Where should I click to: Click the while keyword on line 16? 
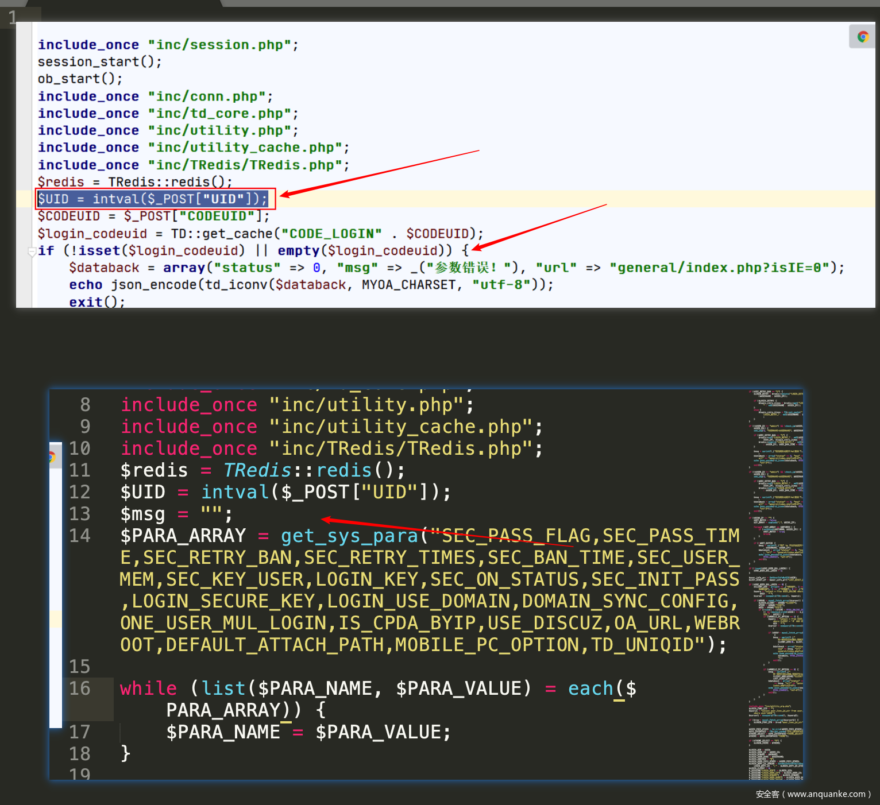pos(148,688)
